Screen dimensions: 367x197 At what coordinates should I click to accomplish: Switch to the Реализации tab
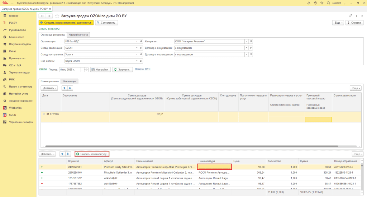coord(69,81)
